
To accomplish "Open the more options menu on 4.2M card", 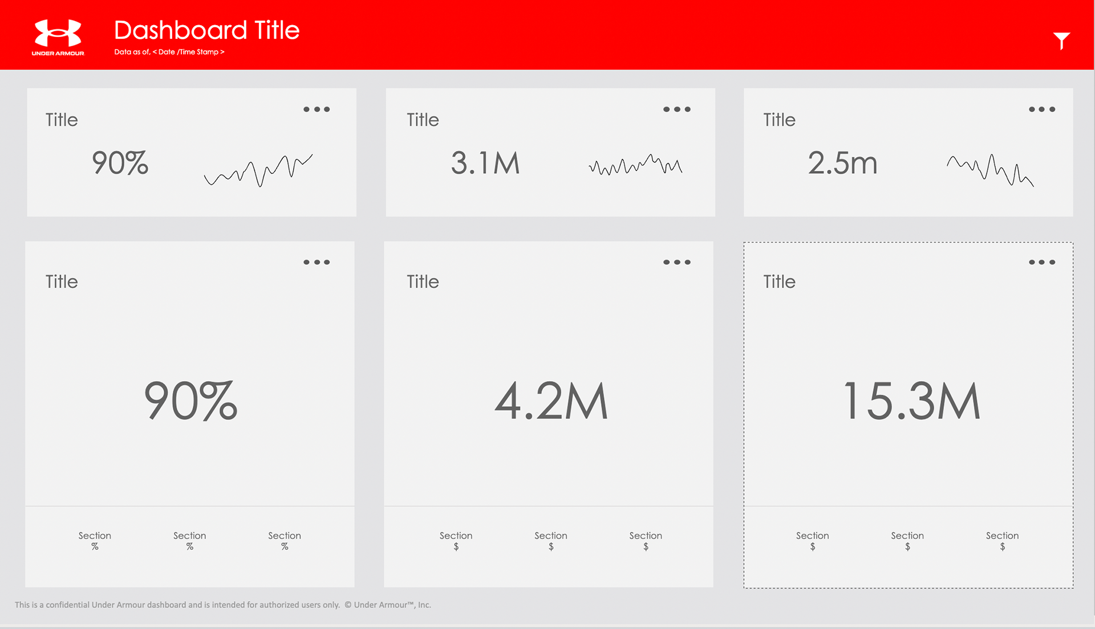I will point(676,262).
